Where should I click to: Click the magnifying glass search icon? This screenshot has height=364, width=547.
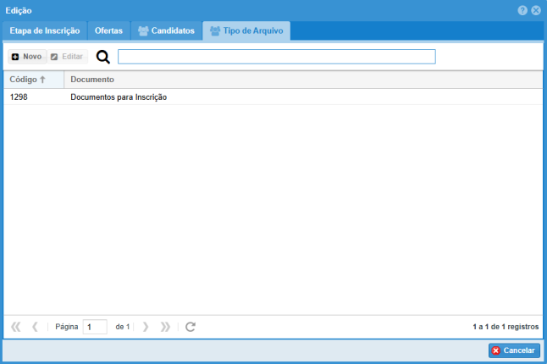coord(103,57)
